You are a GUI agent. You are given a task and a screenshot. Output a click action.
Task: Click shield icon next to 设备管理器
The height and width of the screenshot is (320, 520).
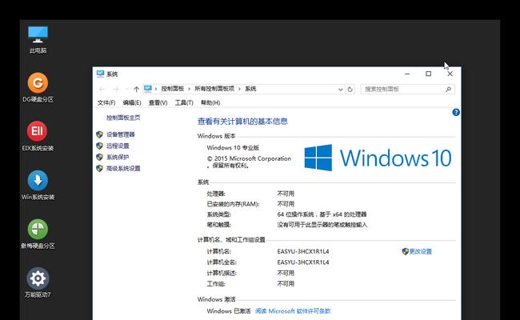click(x=99, y=134)
